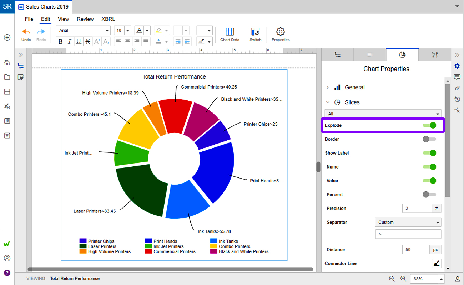
Task: Open zoom level 88% dropdown
Action: 442,279
